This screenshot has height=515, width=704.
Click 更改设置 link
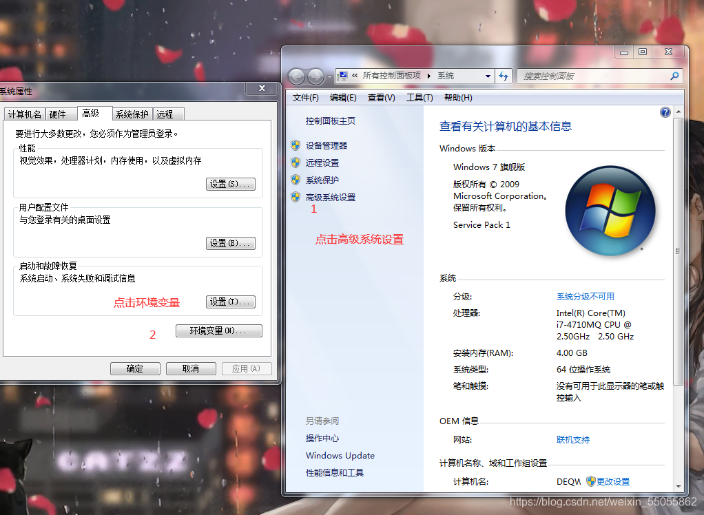613,481
